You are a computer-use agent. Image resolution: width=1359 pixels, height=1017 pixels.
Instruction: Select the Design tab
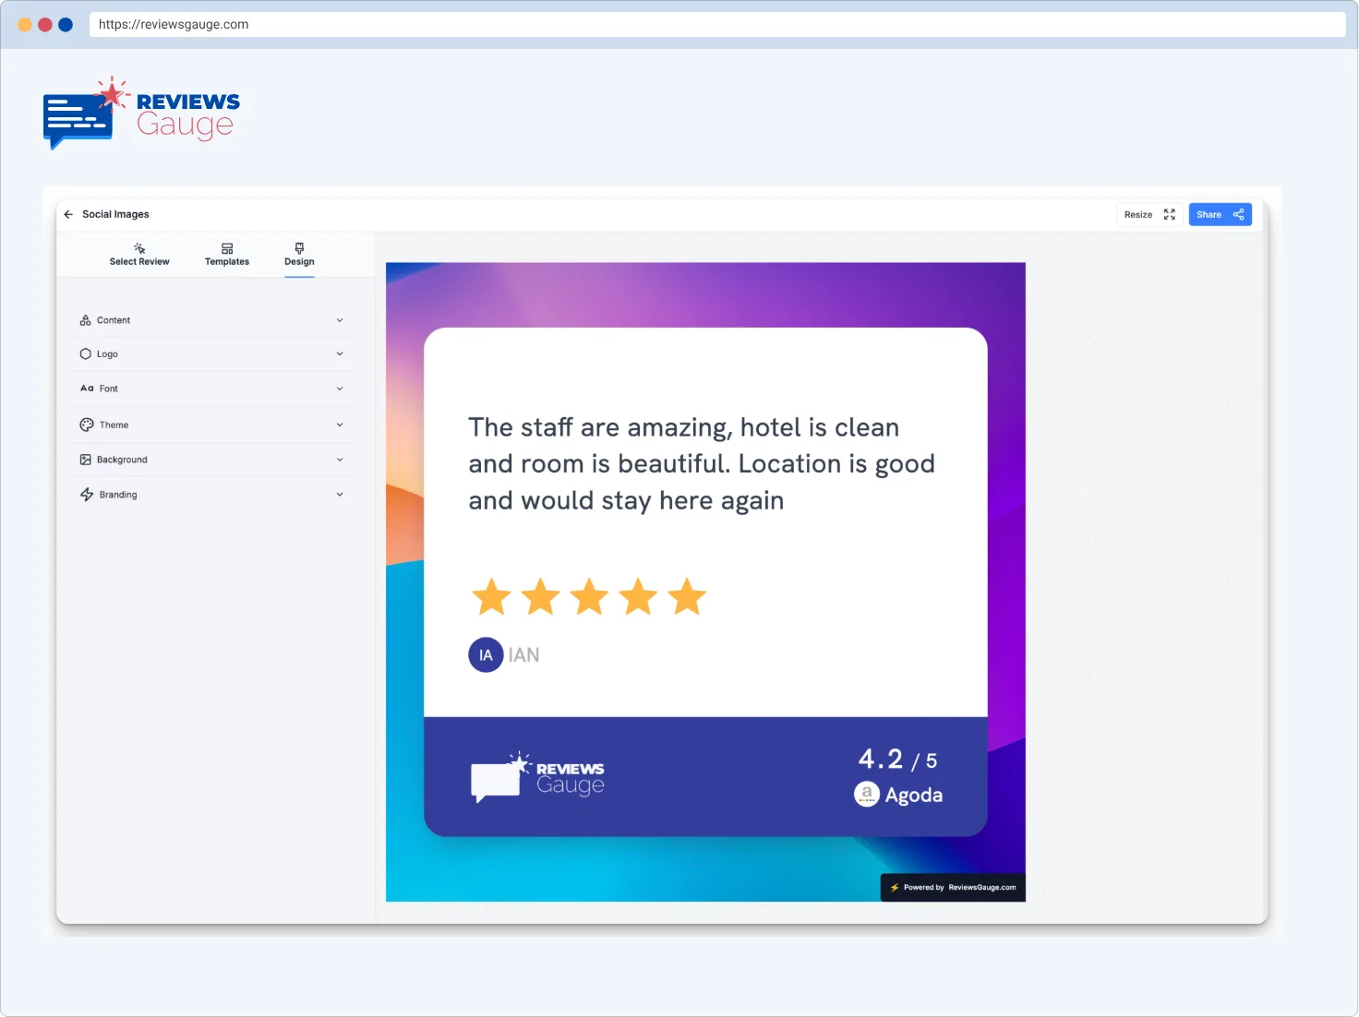click(299, 255)
